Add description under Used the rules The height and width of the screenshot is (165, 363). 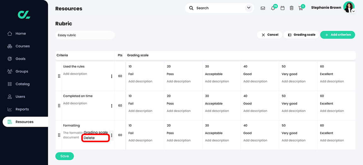coord(75,74)
